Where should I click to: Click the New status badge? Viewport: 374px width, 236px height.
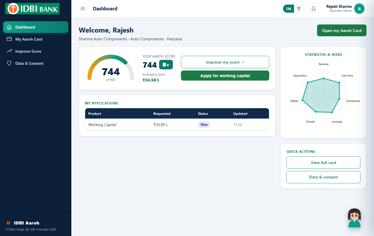(x=204, y=125)
